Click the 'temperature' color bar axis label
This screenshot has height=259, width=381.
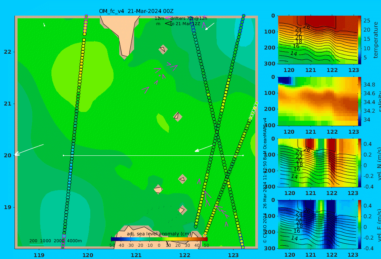tap(376, 40)
